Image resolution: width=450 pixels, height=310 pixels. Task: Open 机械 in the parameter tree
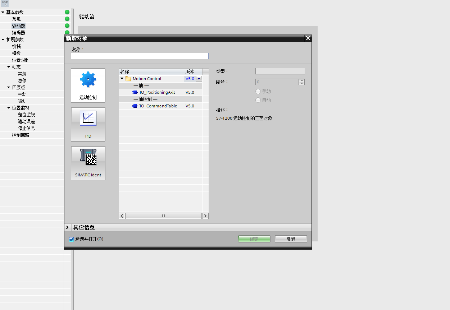pyautogui.click(x=17, y=46)
